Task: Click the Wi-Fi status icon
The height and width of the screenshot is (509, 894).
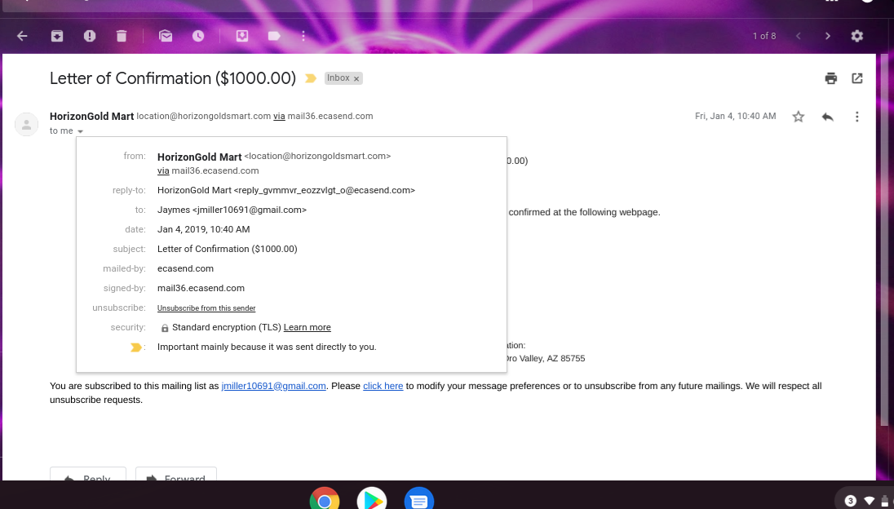Action: click(870, 501)
